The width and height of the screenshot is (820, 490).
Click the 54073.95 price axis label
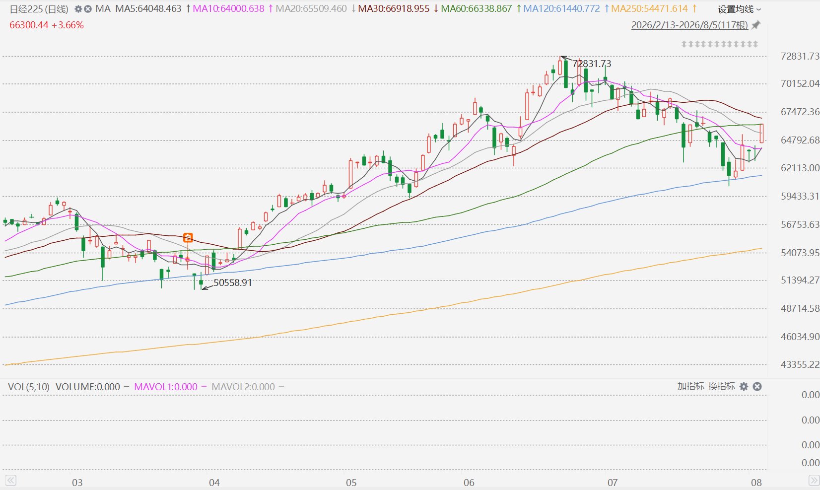800,253
